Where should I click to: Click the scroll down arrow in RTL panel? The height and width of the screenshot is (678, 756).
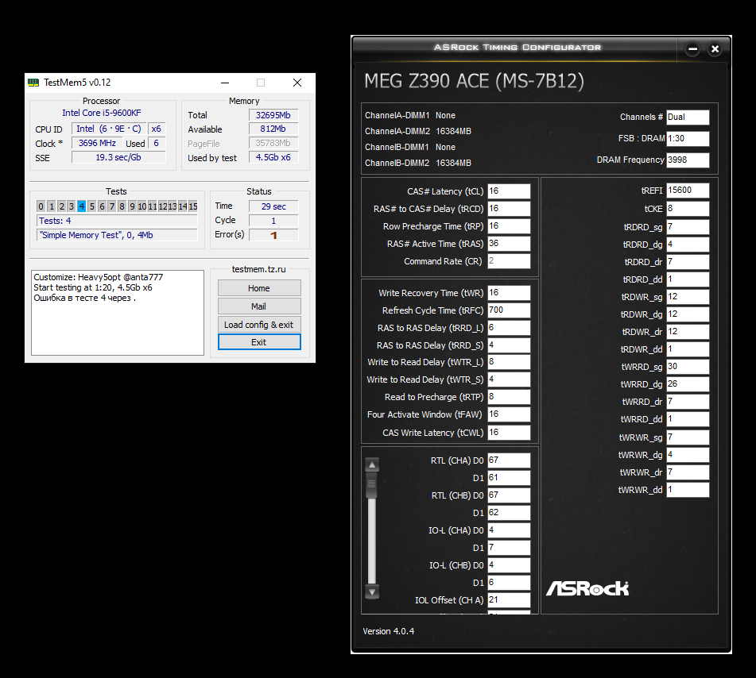(372, 591)
